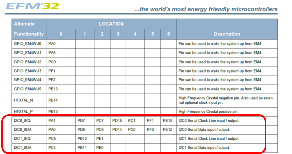Click the I2C0_SDA row label
This screenshot has width=292, height=154.
22,129
